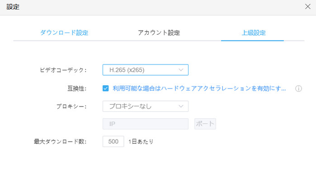Toggle the hardware acceleration checkbox
Screen dimensions: 316x189
[106, 88]
